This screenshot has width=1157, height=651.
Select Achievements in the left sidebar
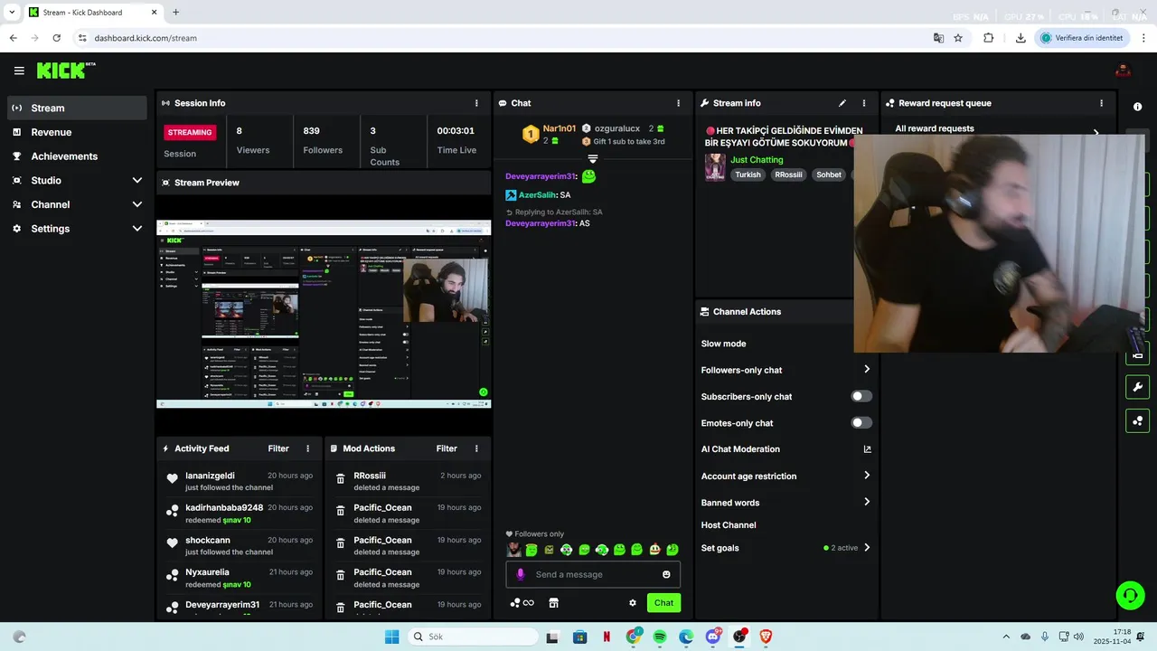(x=77, y=156)
